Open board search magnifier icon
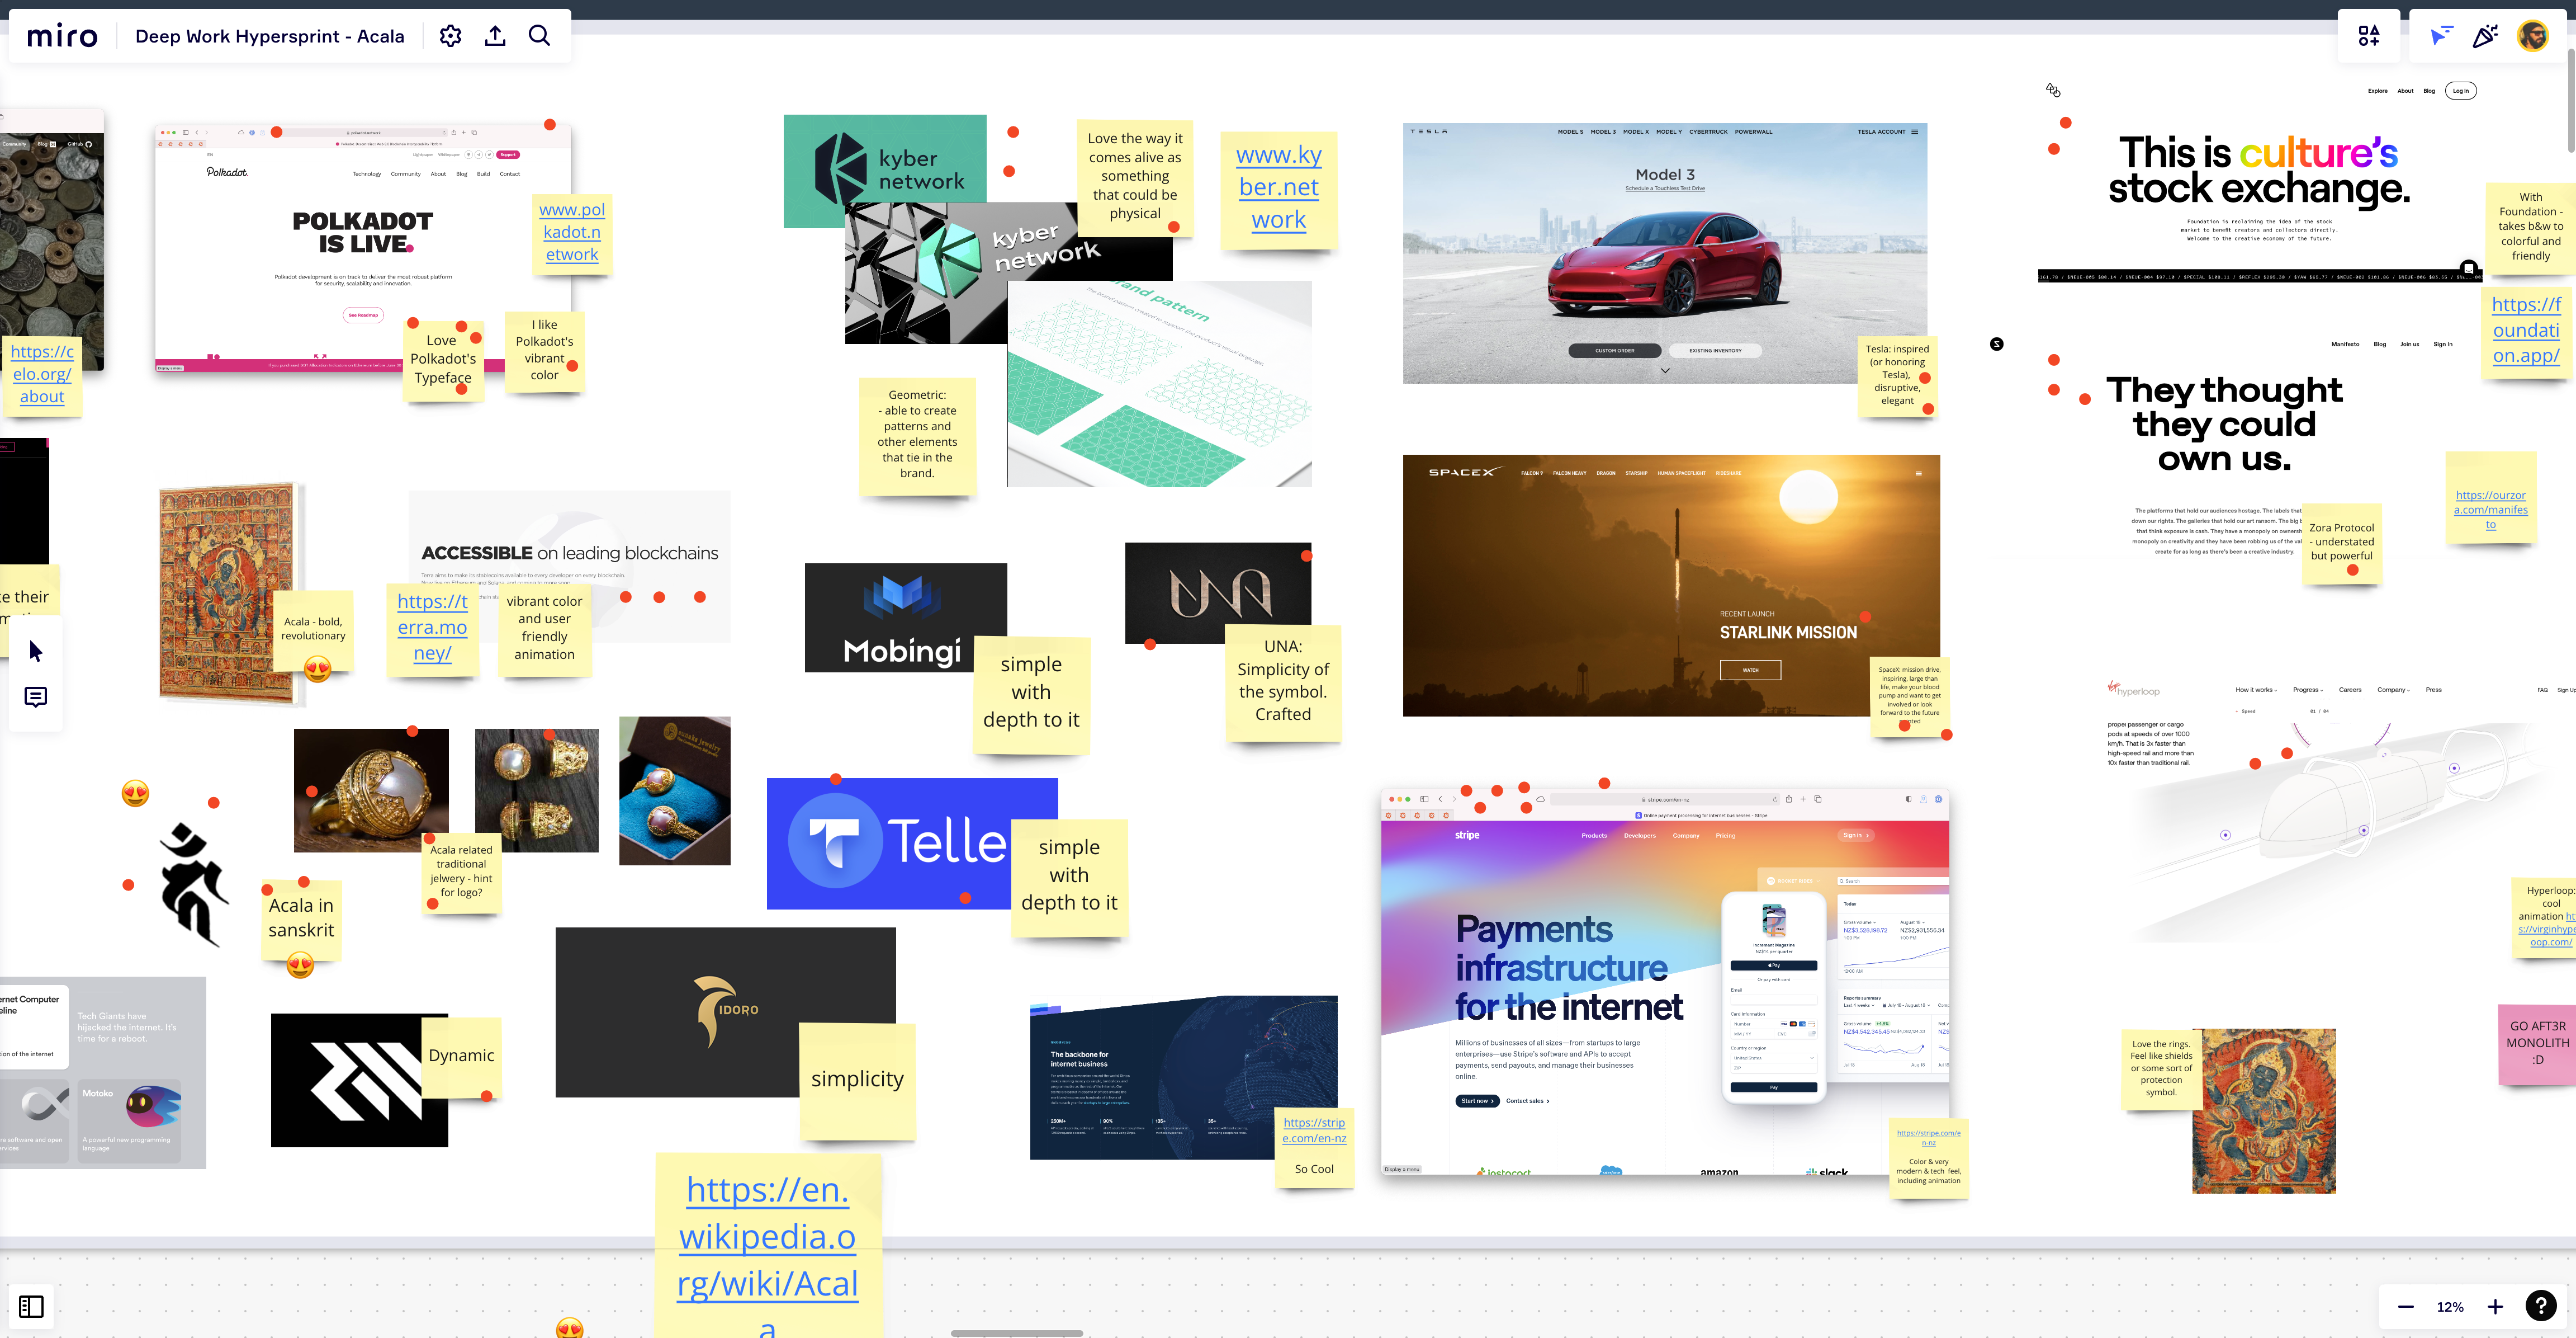 click(539, 36)
